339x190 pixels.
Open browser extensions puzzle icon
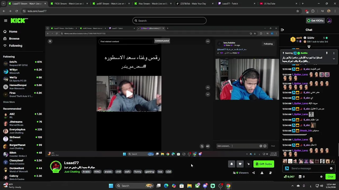click(313, 11)
